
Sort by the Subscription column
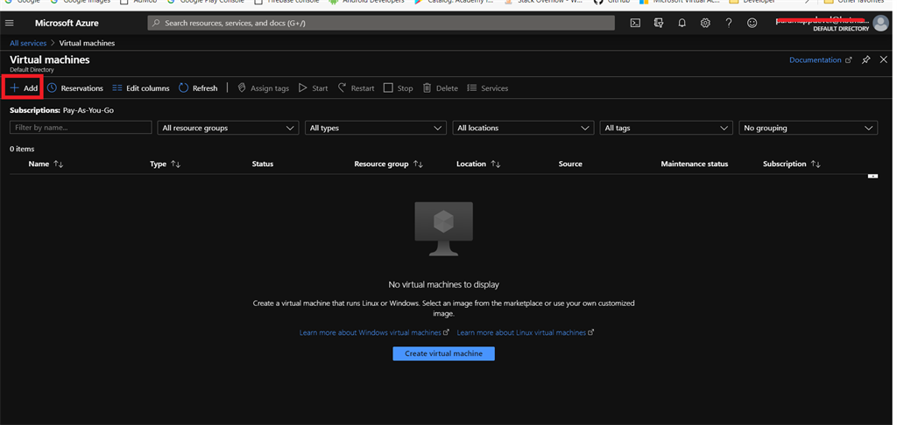(792, 164)
